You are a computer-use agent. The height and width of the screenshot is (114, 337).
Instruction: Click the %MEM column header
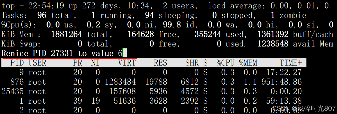[248, 63]
